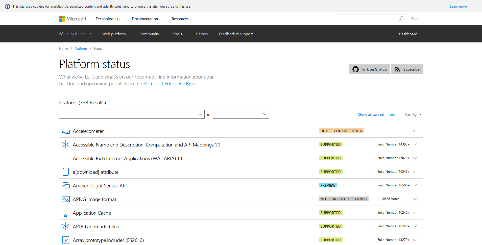The image size is (482, 245).
Task: Click the magnifier icon in top search box
Action: click(401, 19)
